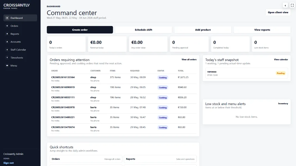Click the Create order button
Viewport: 296px width, 166px height.
tap(80, 30)
